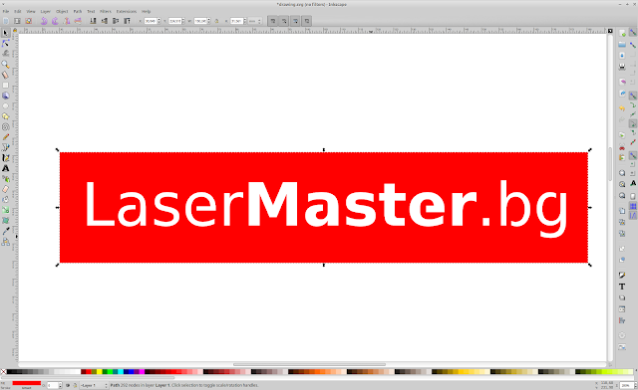Pick the Star and polygon tool
The height and width of the screenshot is (390, 638).
tap(6, 116)
